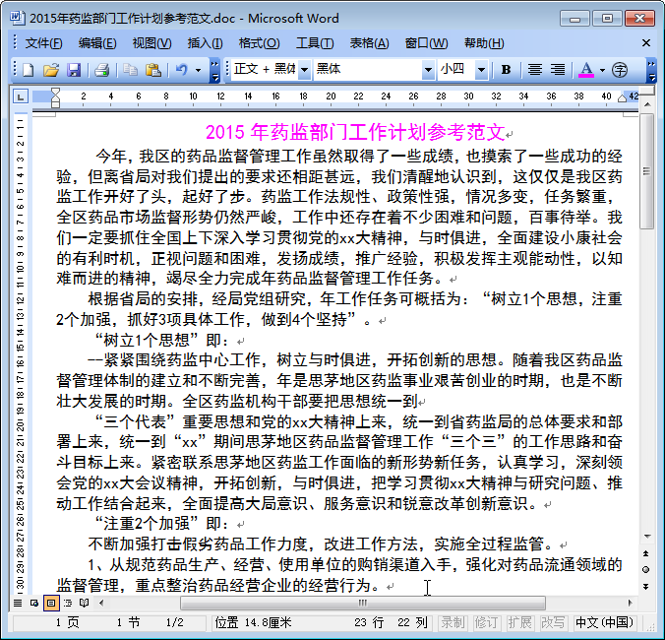Screen dimensions: 665x640
Task: Click the right indent marker on ruler
Action: (x=622, y=98)
